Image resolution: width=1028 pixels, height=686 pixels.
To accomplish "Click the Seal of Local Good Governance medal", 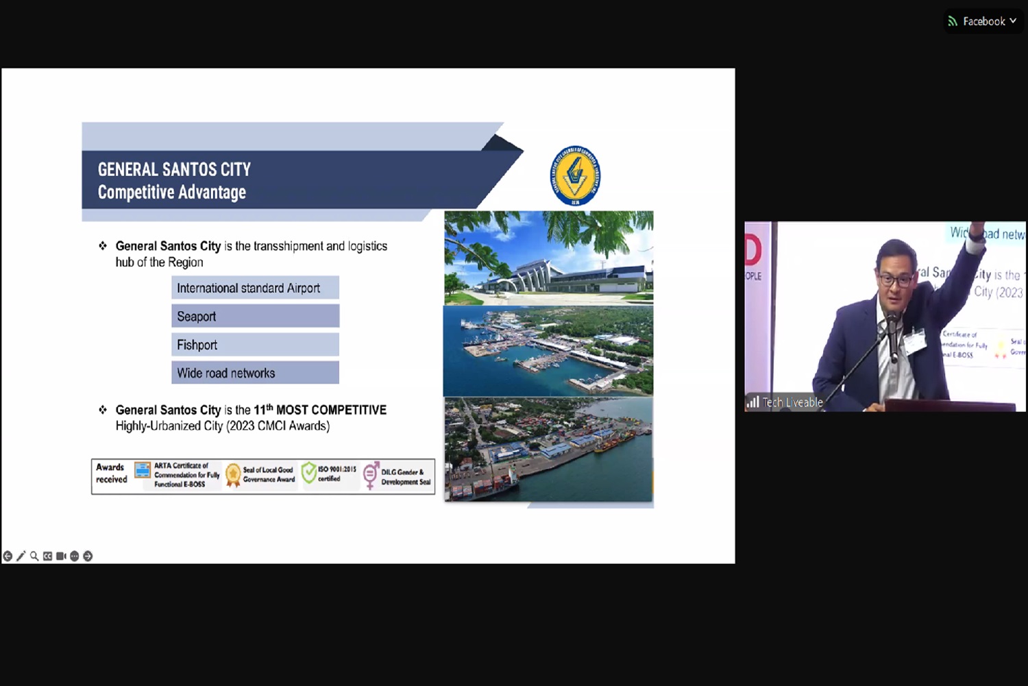I will pos(233,474).
